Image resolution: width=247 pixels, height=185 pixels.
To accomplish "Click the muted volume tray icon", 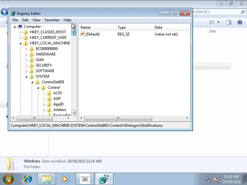I will pyautogui.click(x=216, y=179).
